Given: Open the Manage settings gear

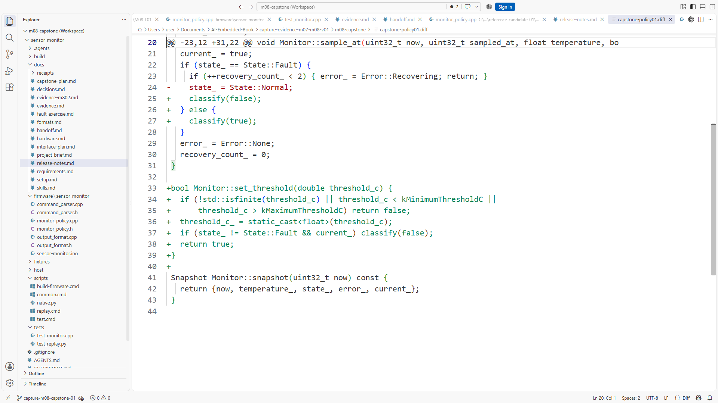Looking at the screenshot, I should 10,383.
